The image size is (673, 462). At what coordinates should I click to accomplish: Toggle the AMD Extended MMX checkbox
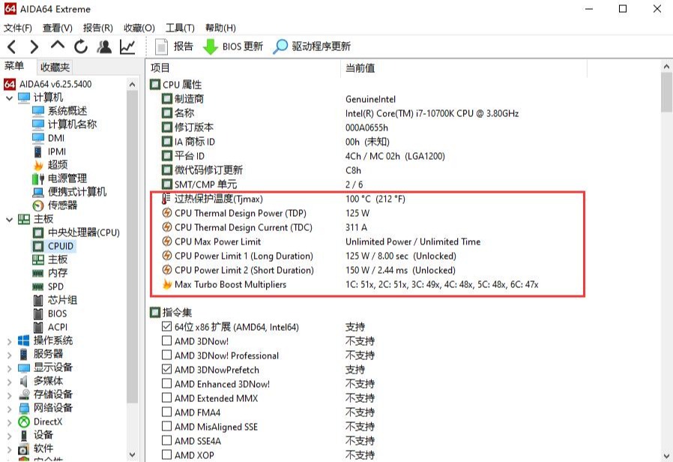coord(166,398)
